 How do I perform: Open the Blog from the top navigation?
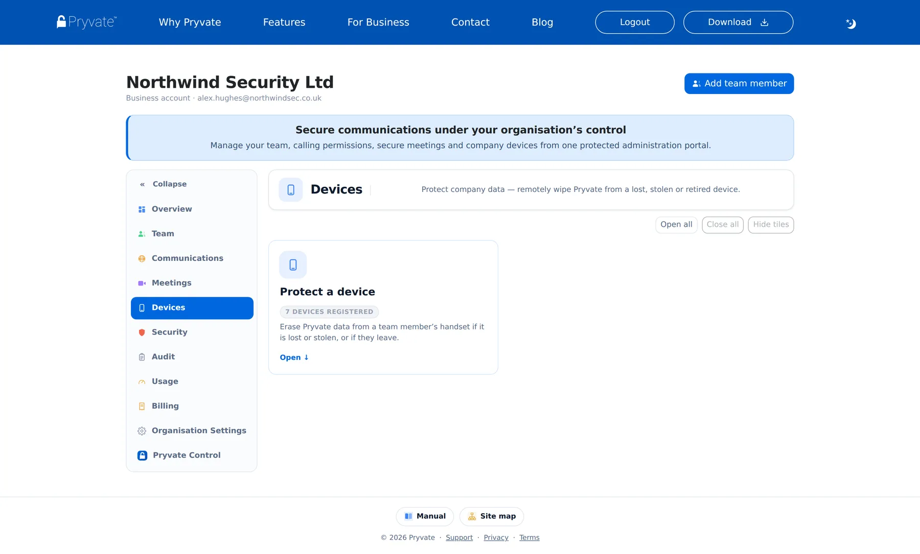click(x=542, y=22)
